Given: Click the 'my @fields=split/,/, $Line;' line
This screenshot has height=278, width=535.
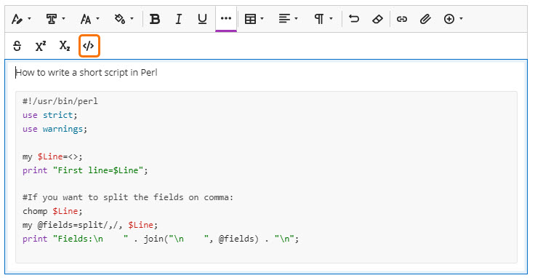Looking at the screenshot, I should [90, 225].
